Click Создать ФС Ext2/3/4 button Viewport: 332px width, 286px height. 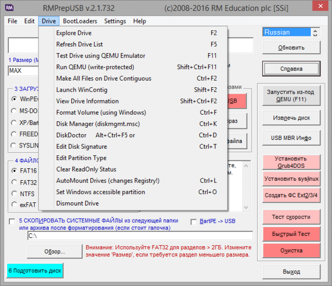[x=291, y=195]
